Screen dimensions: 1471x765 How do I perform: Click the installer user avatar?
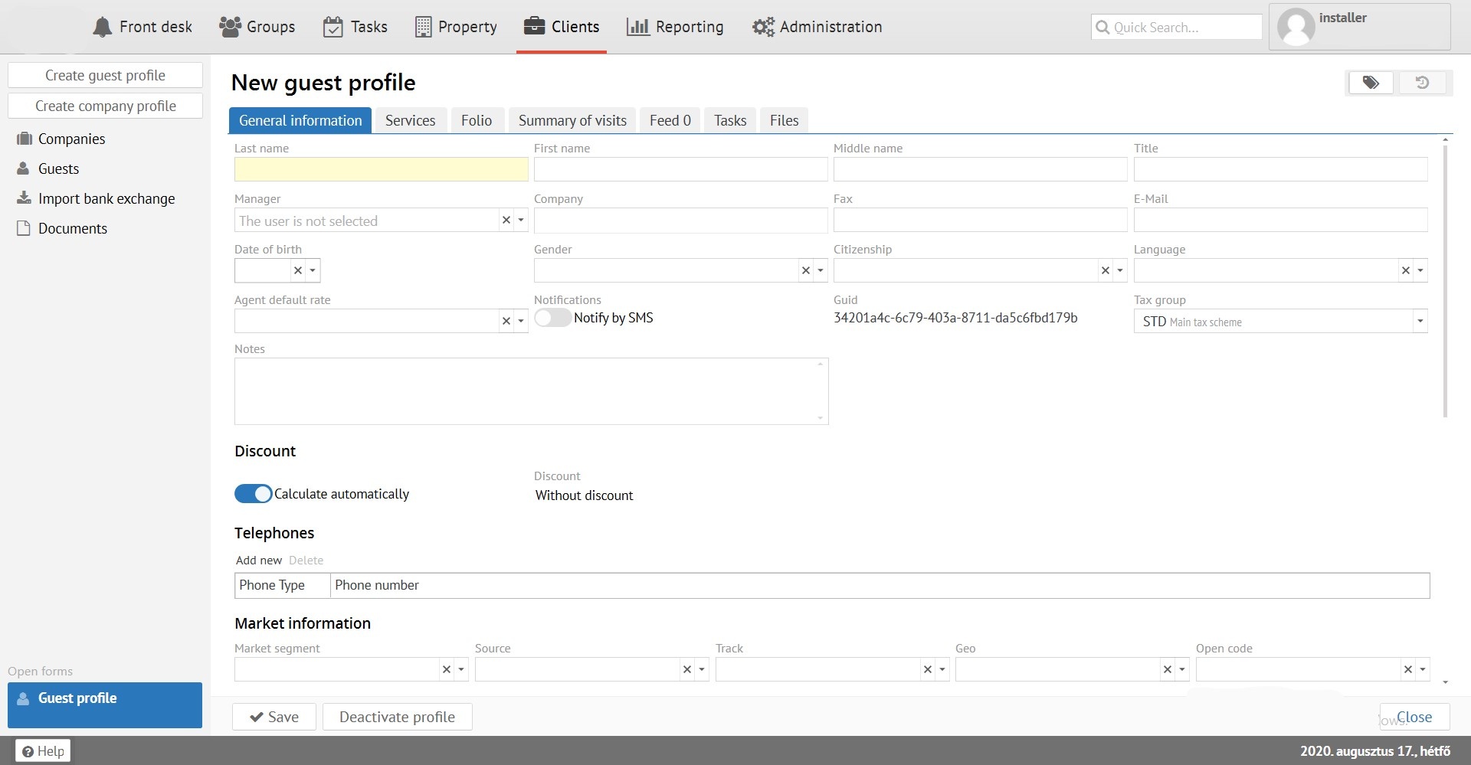coord(1296,28)
